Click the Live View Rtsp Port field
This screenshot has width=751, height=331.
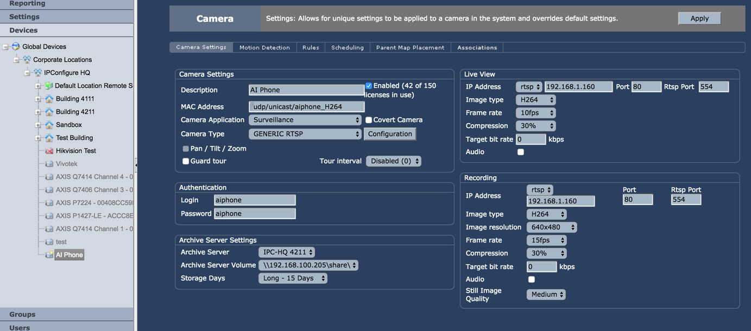pyautogui.click(x=714, y=87)
